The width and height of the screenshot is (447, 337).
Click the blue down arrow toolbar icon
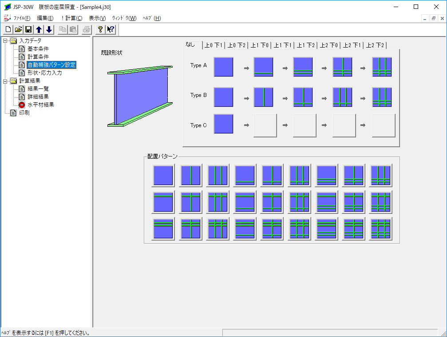(x=49, y=29)
